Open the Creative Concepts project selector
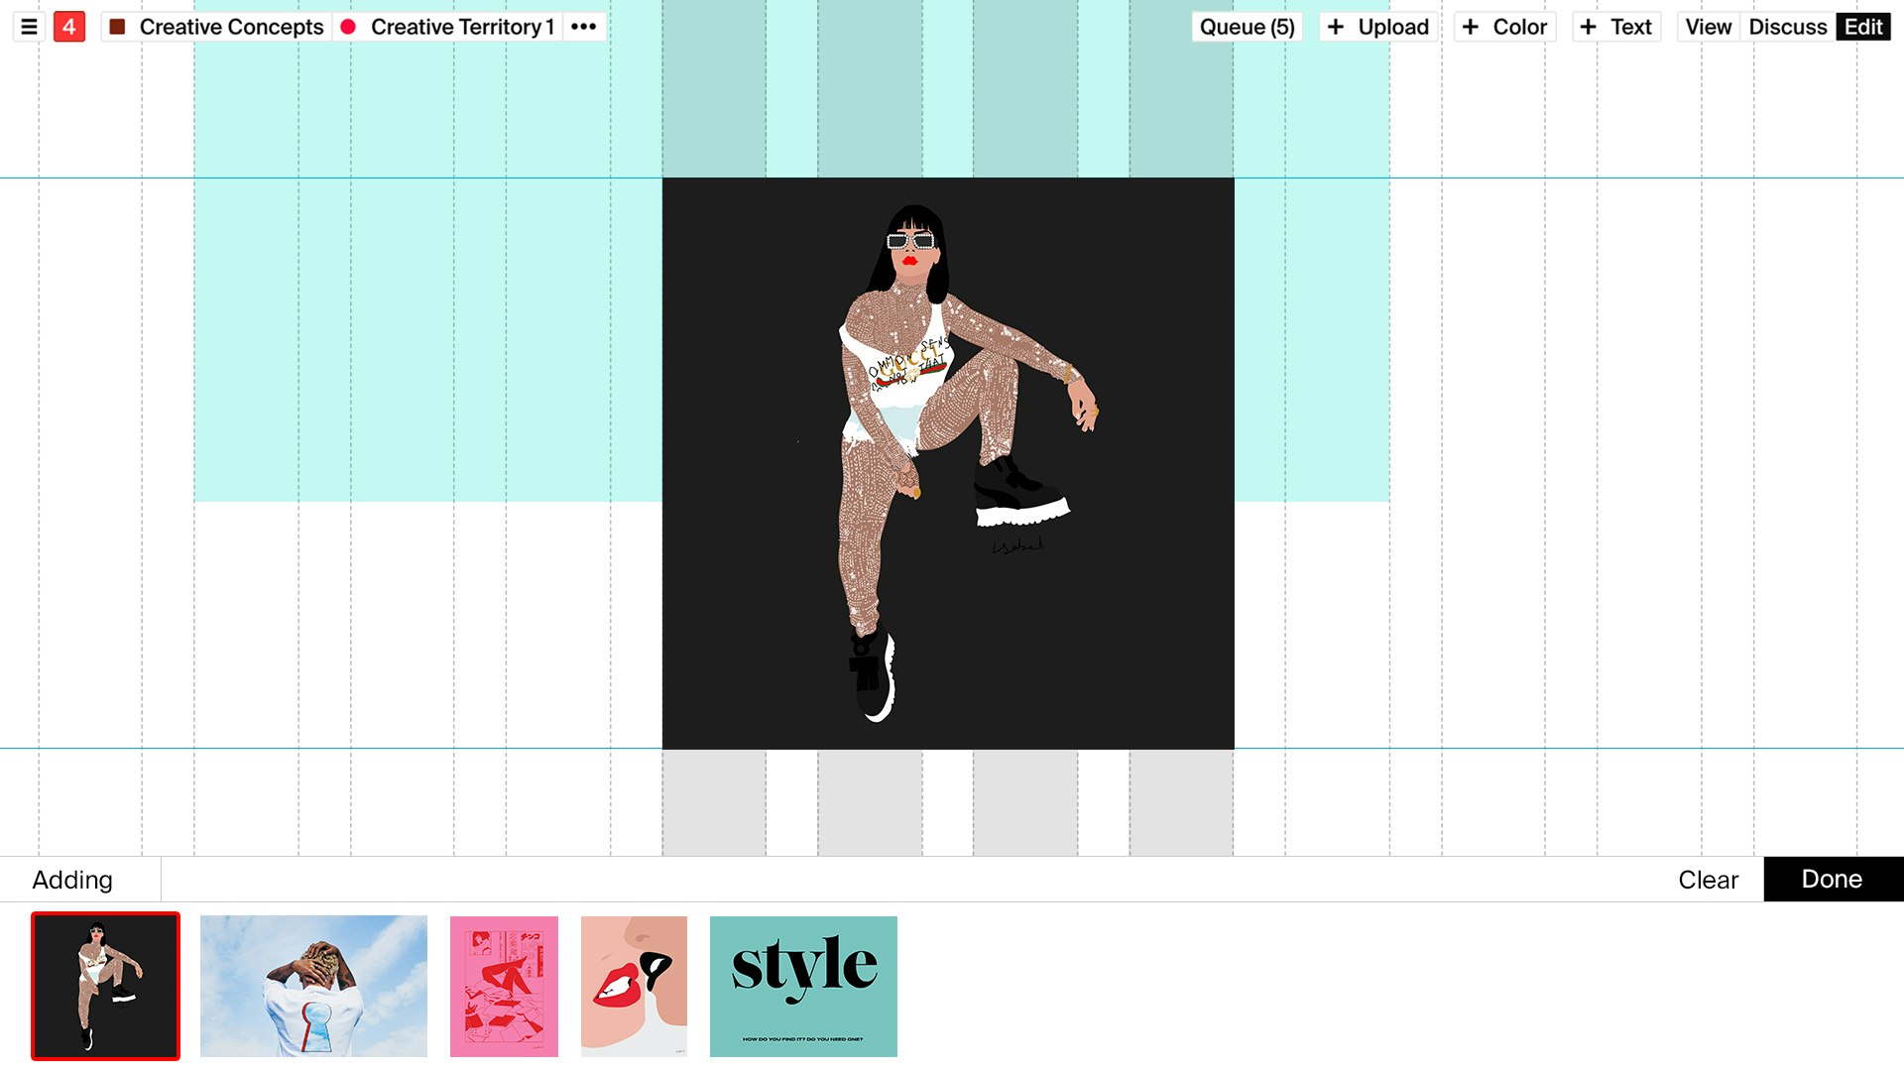This screenshot has width=1904, height=1071. pos(230,27)
